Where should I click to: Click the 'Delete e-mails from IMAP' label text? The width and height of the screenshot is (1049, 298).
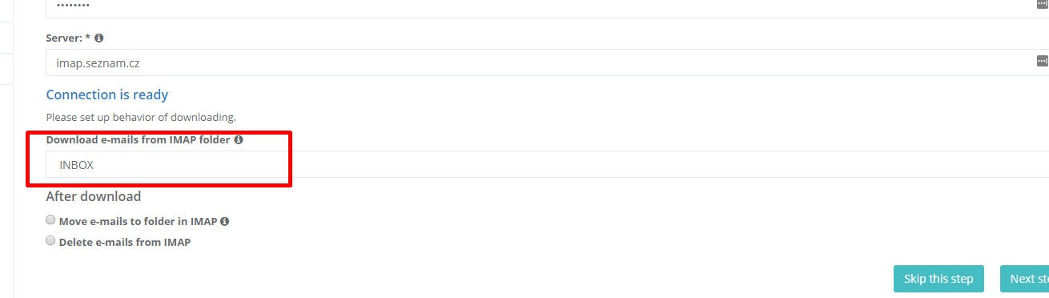125,242
